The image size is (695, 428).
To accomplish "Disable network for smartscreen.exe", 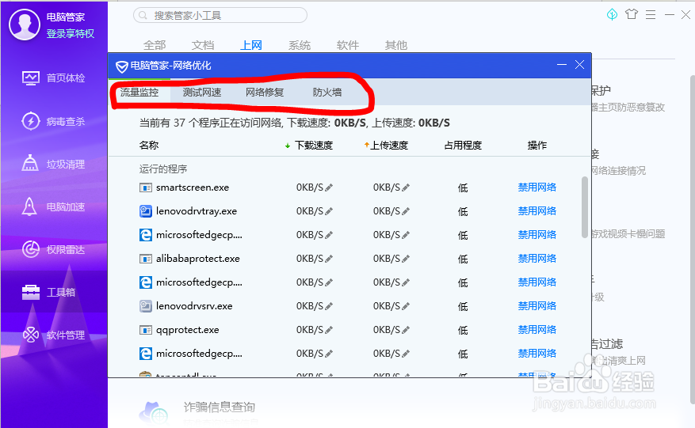I will [537, 187].
